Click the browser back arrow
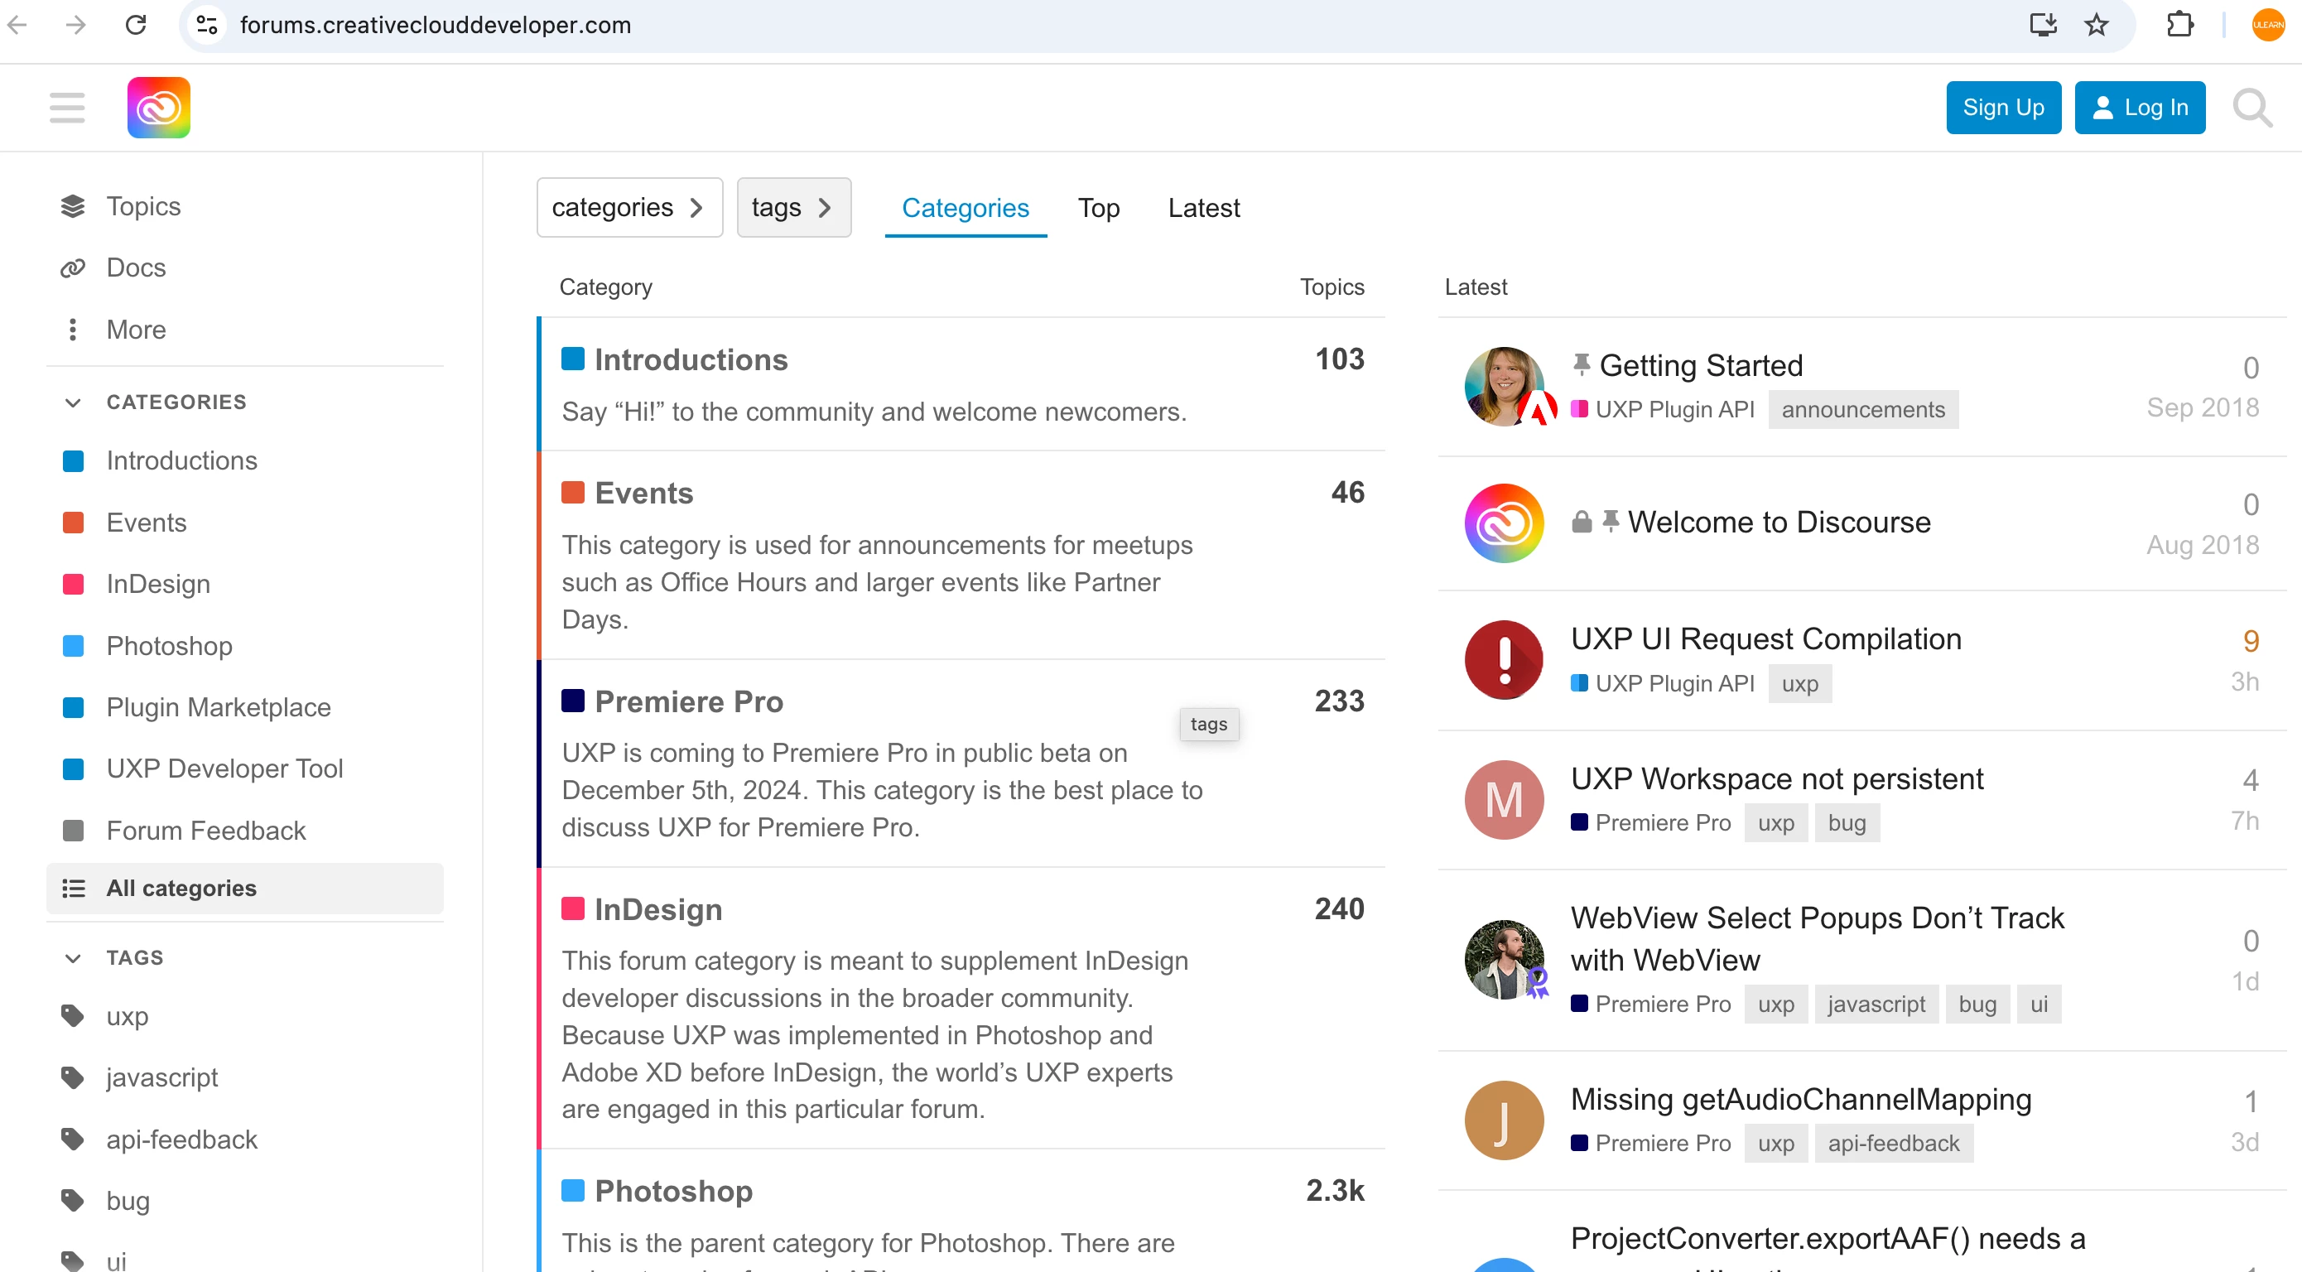This screenshot has width=2302, height=1272. [18, 25]
